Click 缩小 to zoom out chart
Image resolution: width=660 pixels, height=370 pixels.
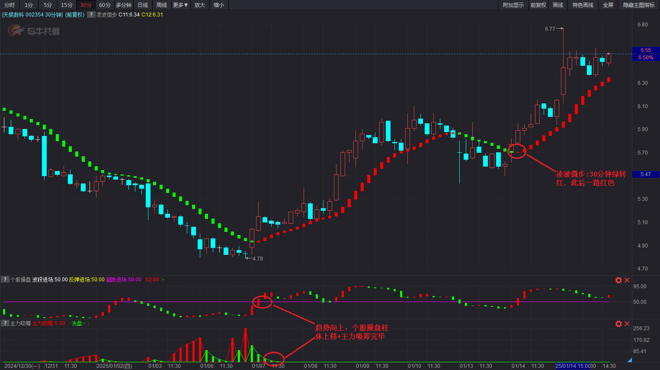point(219,5)
